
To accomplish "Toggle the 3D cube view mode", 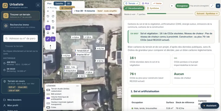I will pyautogui.click(x=48, y=28).
